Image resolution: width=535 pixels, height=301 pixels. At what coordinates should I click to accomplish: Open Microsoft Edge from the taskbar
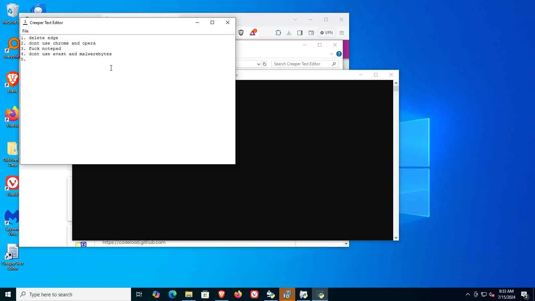pyautogui.click(x=172, y=294)
